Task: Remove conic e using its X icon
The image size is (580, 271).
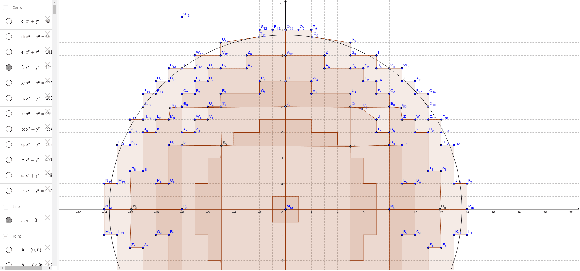Action: coord(48,49)
